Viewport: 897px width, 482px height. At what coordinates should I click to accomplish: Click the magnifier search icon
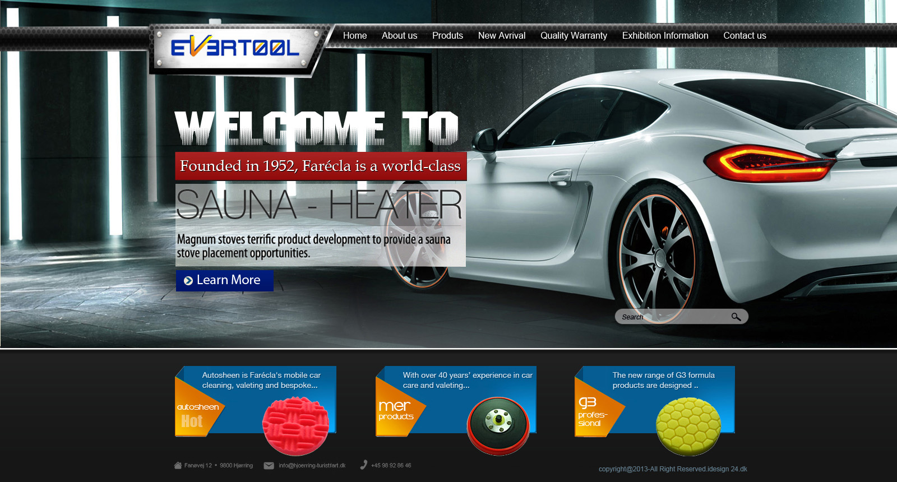pyautogui.click(x=736, y=317)
